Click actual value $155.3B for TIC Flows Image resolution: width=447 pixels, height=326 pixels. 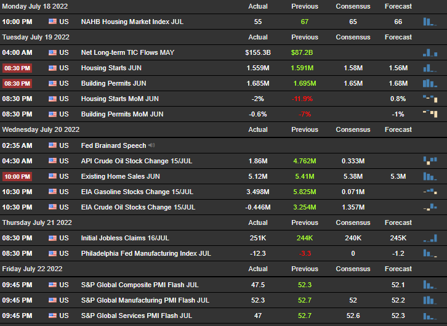258,52
